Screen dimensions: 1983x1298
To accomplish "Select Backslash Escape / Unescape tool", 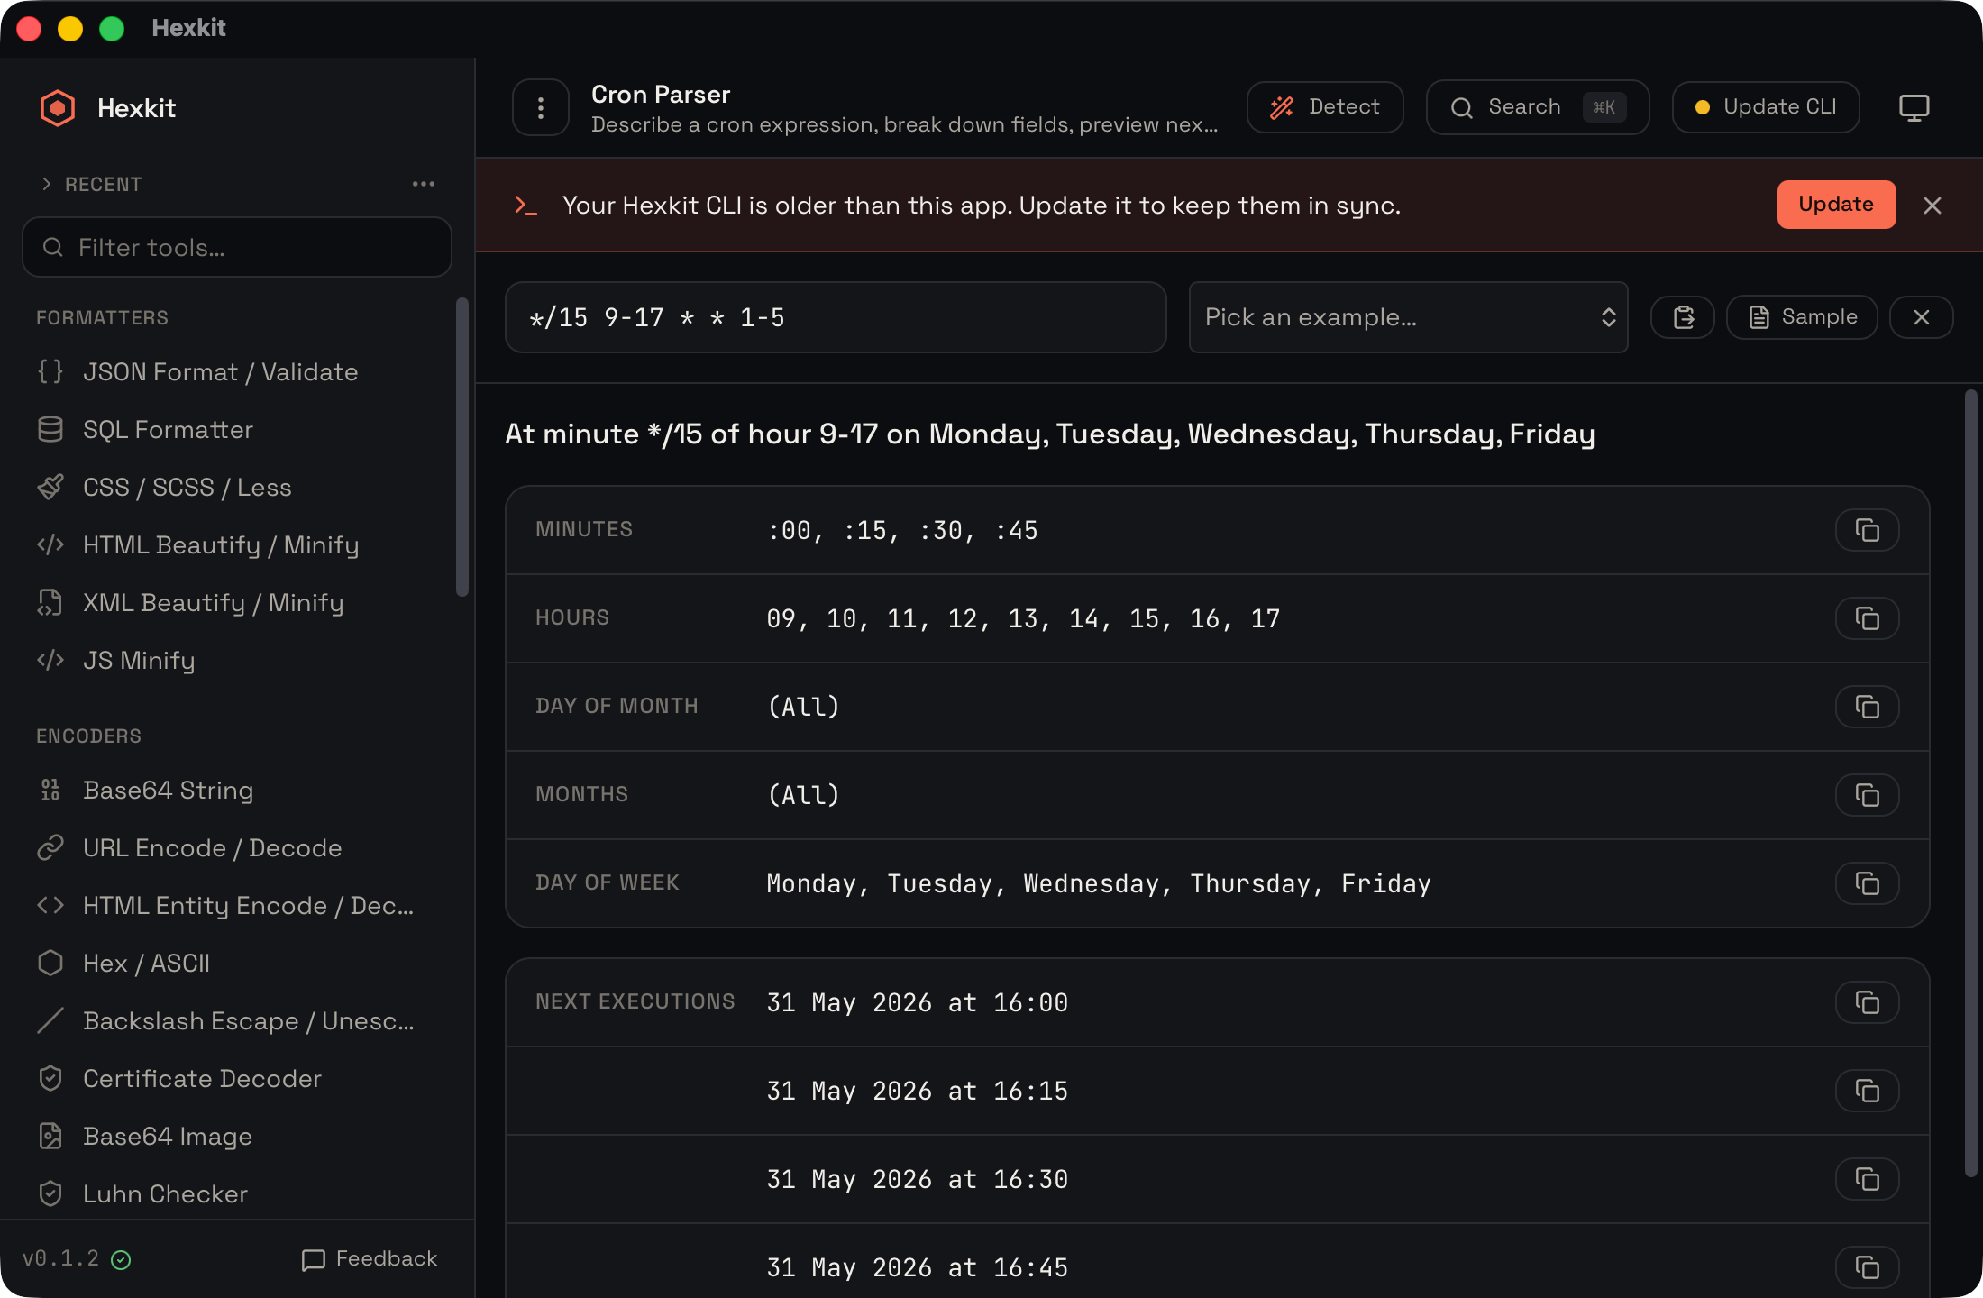I will tap(237, 1021).
